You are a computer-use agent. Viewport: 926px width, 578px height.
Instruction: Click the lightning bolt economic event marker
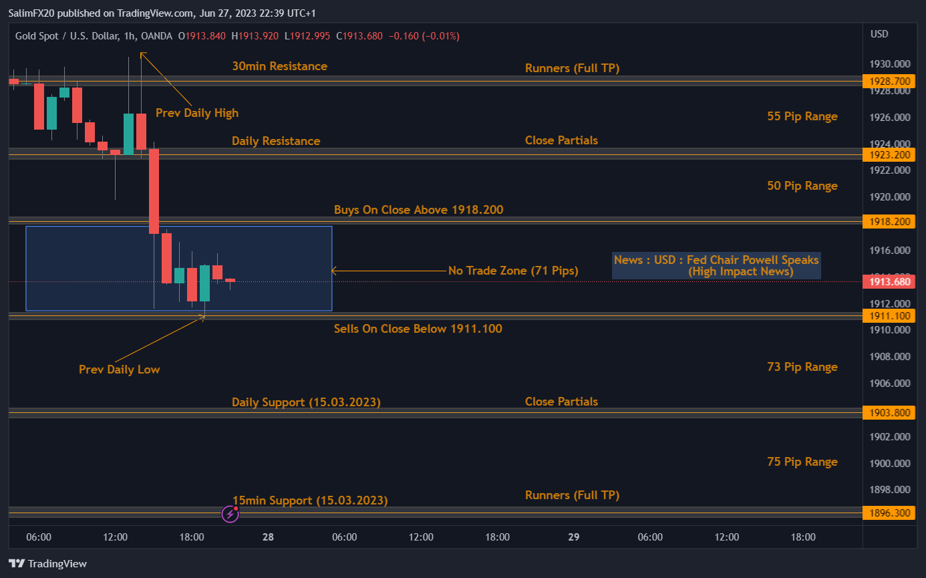(x=229, y=513)
